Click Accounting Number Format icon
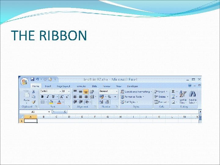 [x=101, y=97]
